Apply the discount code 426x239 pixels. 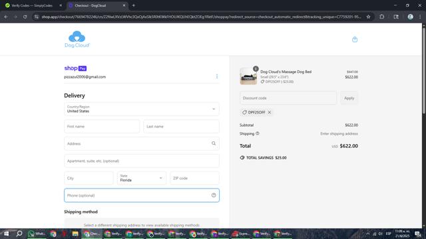pyautogui.click(x=349, y=98)
